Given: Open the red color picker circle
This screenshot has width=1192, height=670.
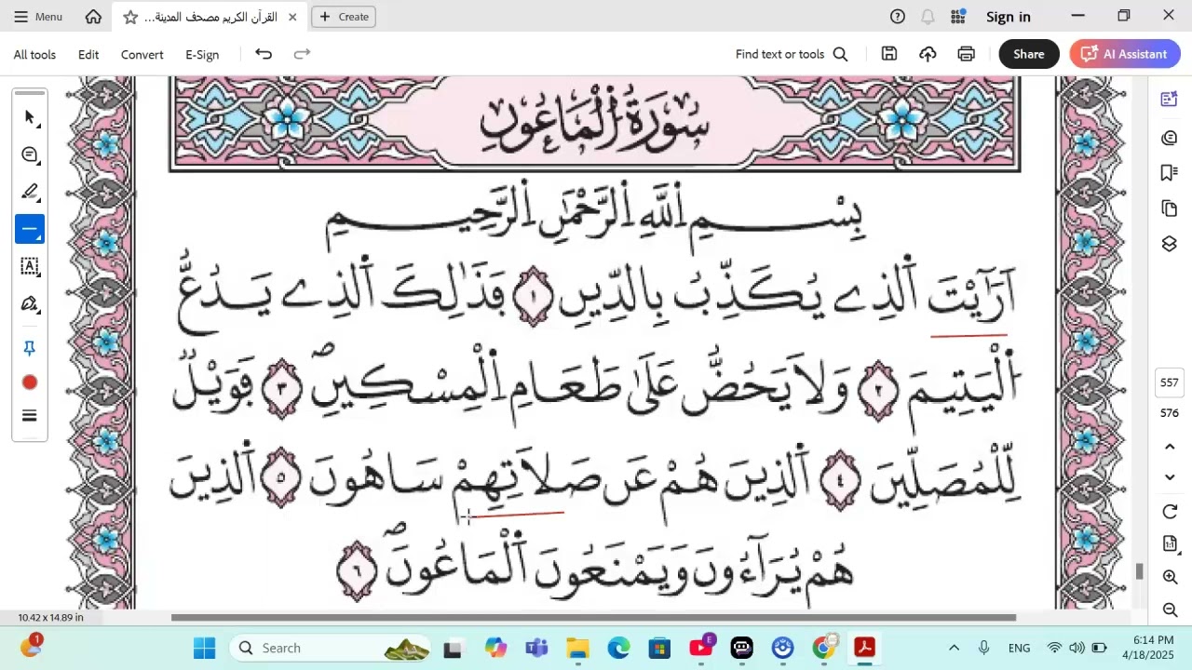Looking at the screenshot, I should (30, 382).
